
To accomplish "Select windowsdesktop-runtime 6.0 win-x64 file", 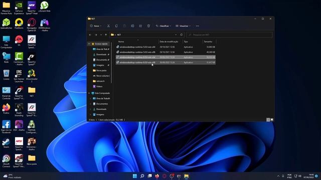I will (166, 57).
